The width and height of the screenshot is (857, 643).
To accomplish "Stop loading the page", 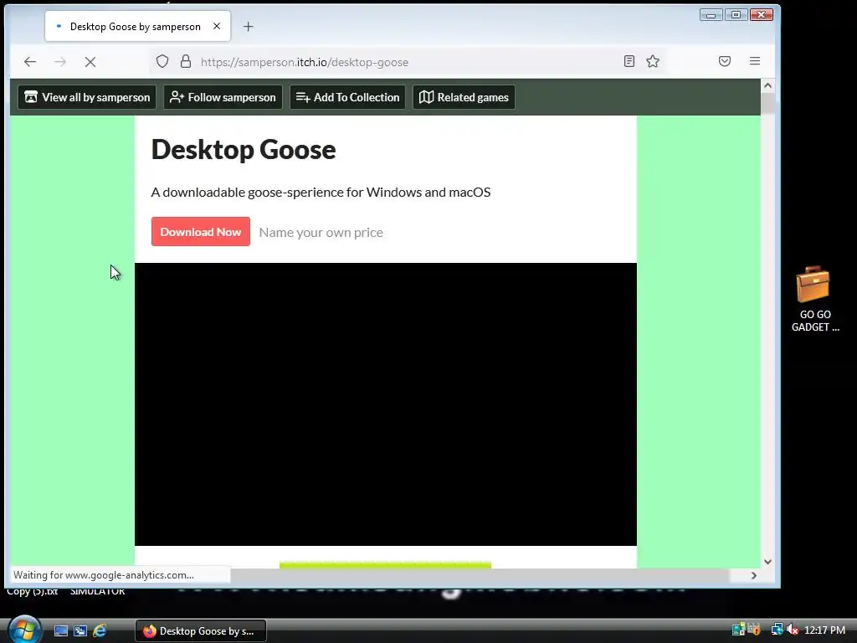I will click(90, 62).
